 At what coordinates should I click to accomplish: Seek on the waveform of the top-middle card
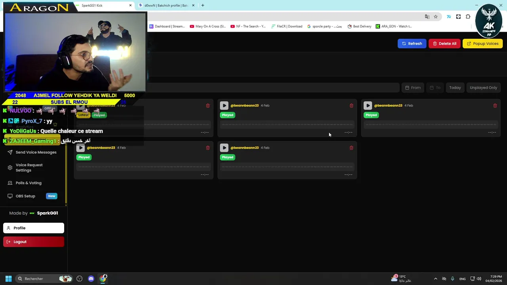287,124
